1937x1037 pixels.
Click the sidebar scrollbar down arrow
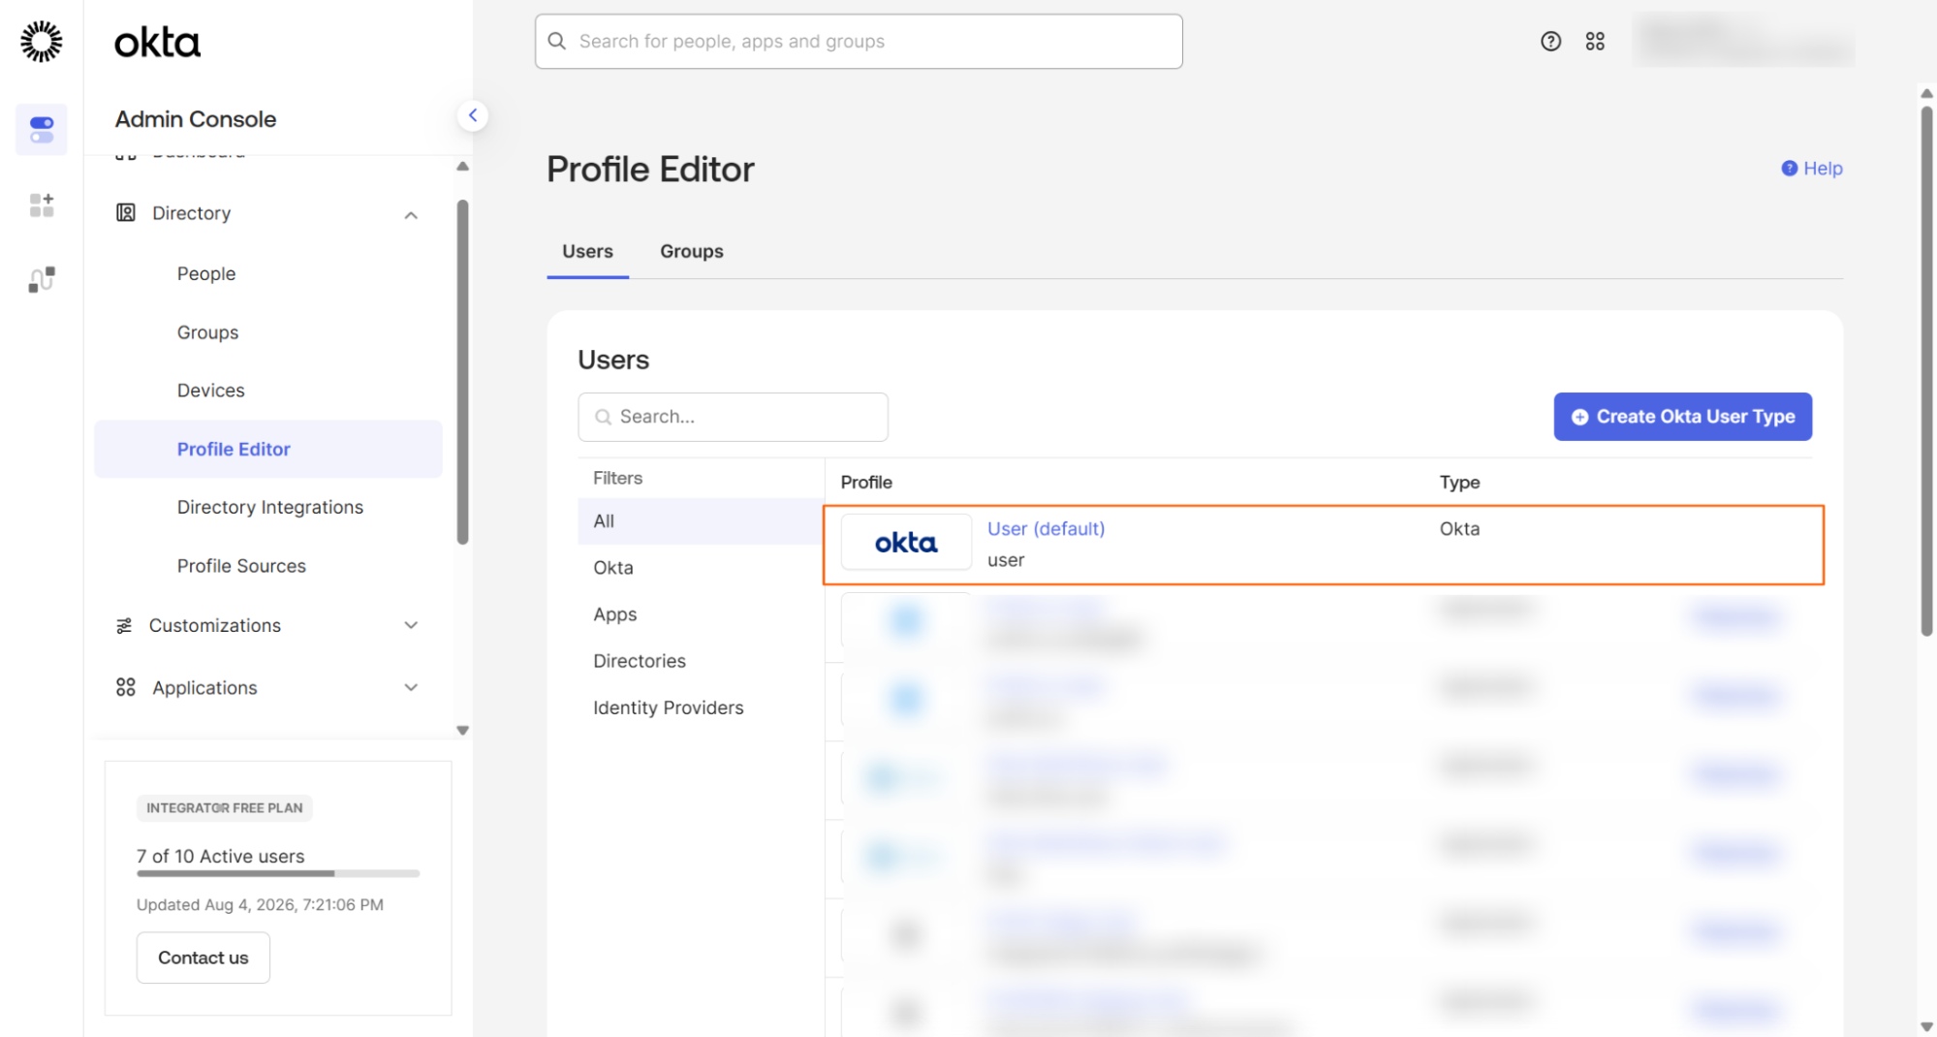click(x=462, y=731)
